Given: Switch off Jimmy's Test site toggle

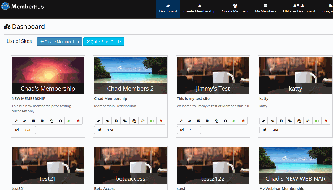Looking at the screenshot, I should 235,121.
